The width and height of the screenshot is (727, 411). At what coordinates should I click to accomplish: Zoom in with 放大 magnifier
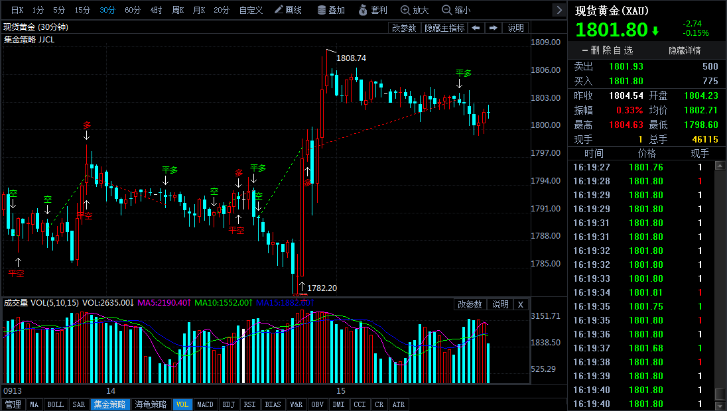(x=415, y=10)
